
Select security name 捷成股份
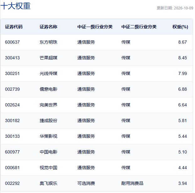48,121
